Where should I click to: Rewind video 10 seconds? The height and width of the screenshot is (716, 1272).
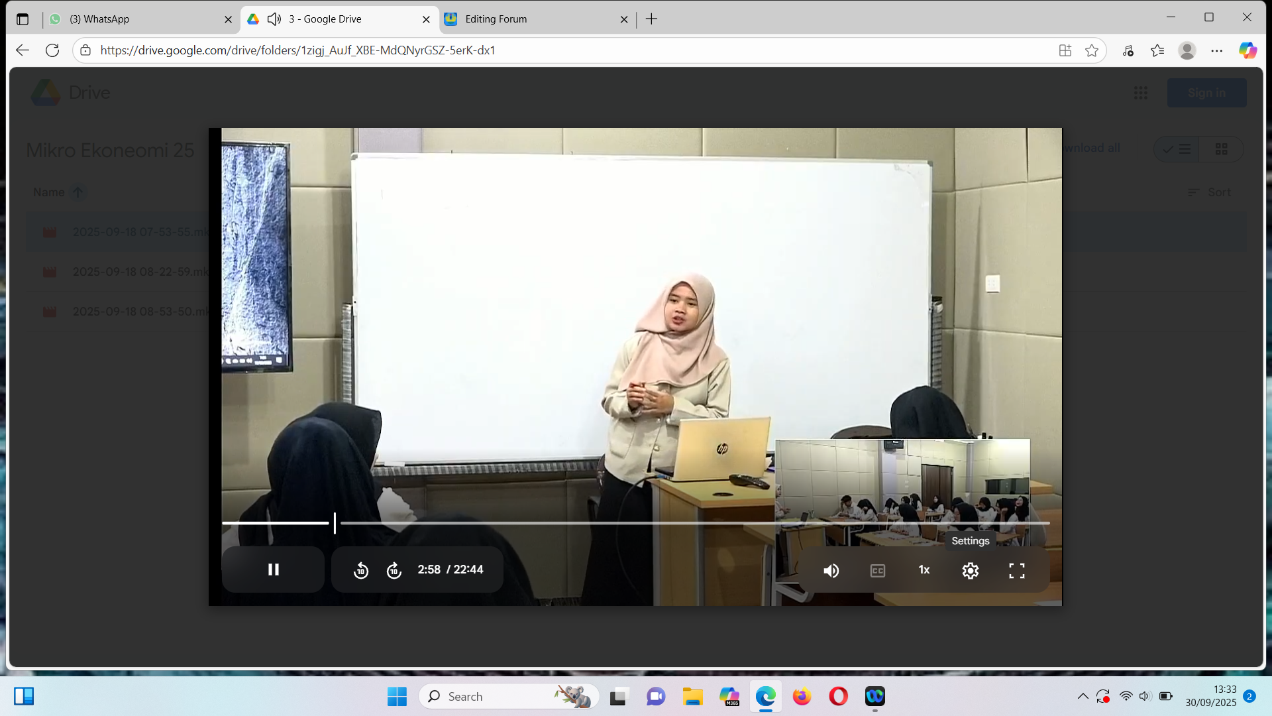(x=361, y=570)
